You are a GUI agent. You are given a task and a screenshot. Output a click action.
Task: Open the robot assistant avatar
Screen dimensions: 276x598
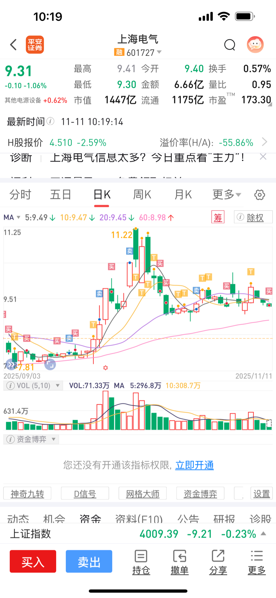pos(255,45)
